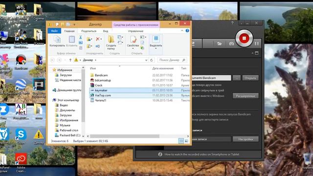Click the Данияр warning-sign desktop folder icon
This screenshot has height=176, width=313.
(39, 135)
